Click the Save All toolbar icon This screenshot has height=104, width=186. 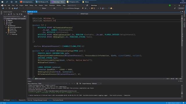tap(17, 8)
